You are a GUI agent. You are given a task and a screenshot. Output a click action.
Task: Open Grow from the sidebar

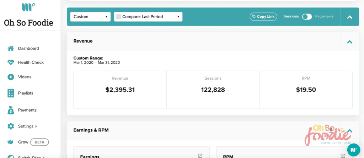(x=23, y=142)
